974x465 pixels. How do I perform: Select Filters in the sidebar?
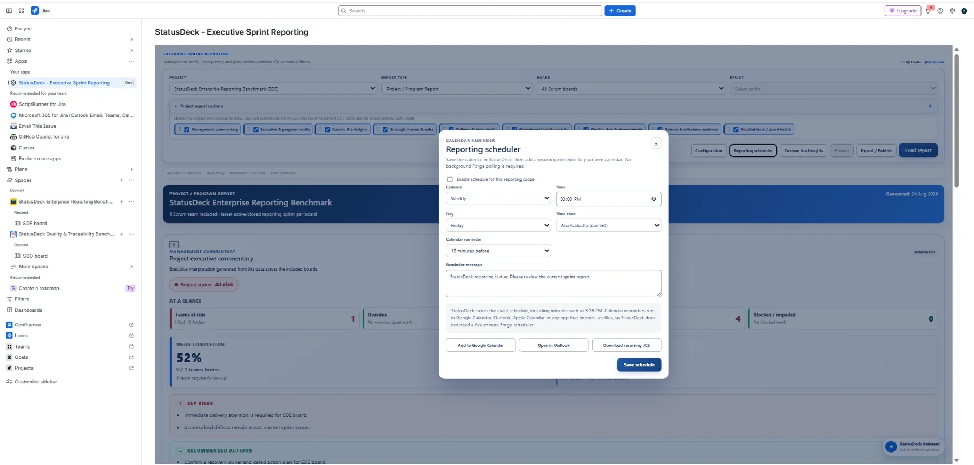pyautogui.click(x=22, y=299)
